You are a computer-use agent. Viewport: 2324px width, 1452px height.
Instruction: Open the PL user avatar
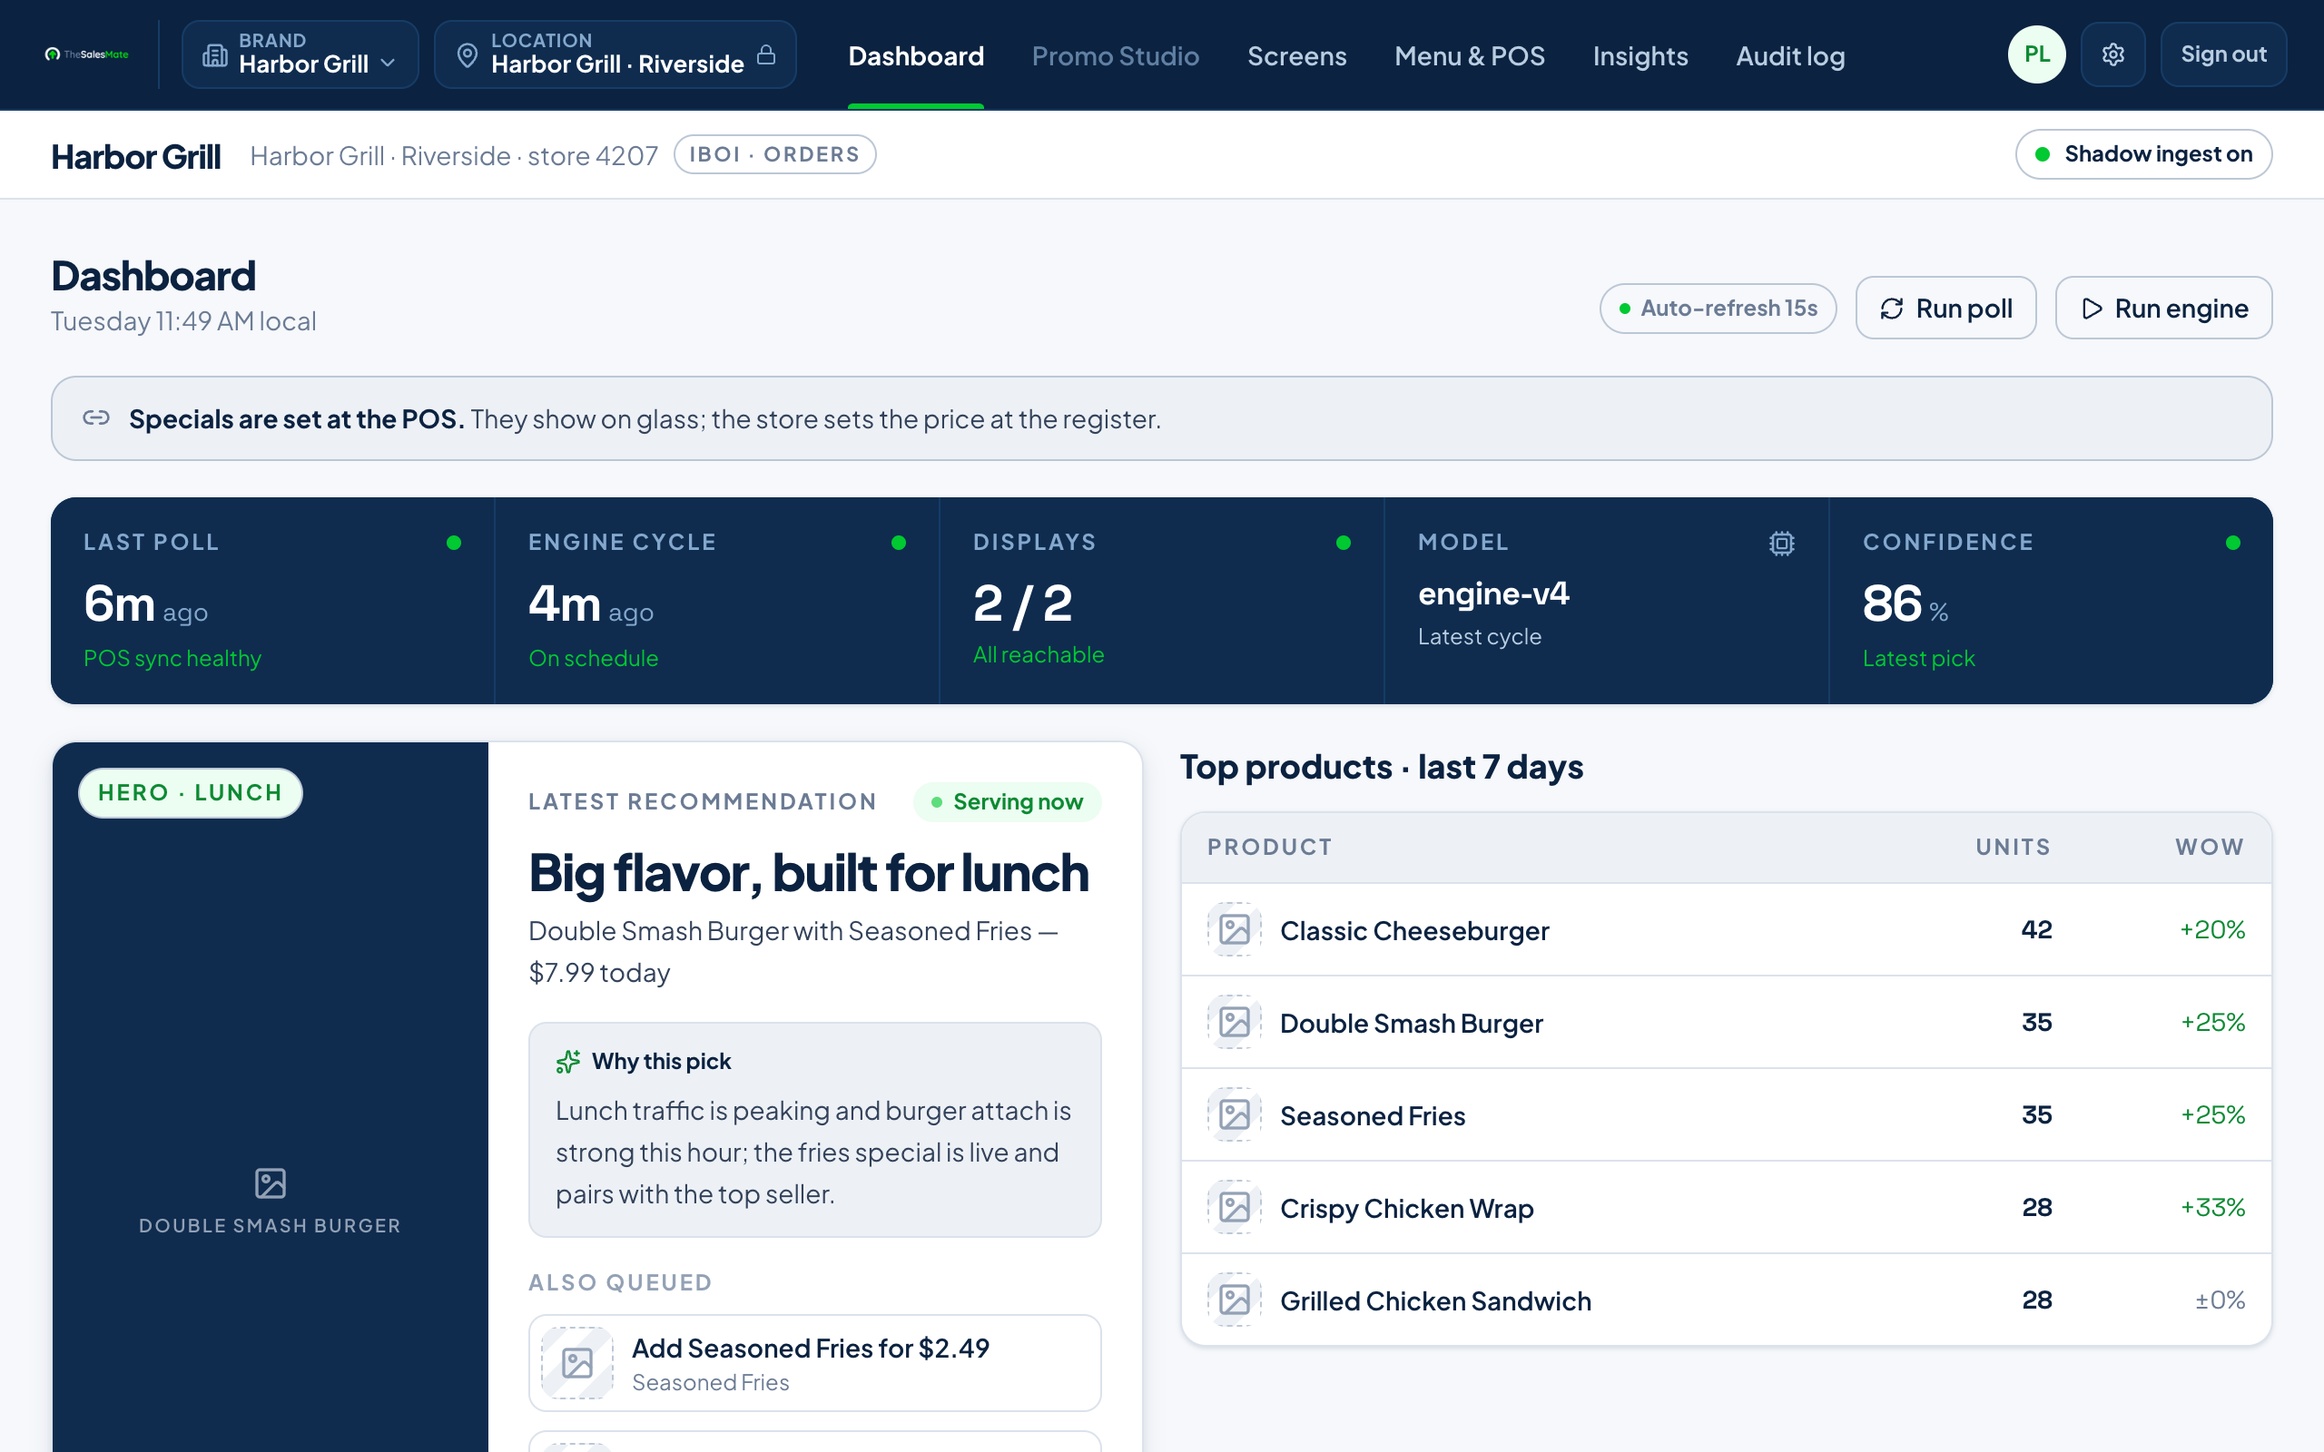[2036, 54]
